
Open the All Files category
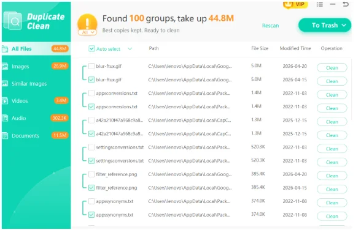(x=36, y=49)
